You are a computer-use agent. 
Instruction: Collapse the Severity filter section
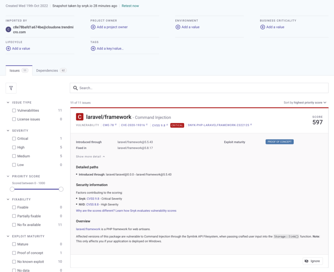tap(8, 130)
